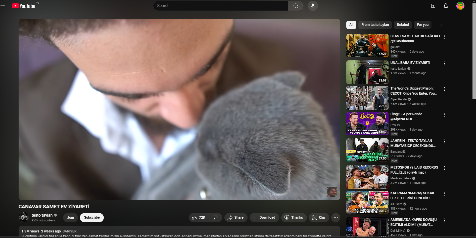Create a Clip of the video
This screenshot has width=476, height=238.
pos(319,218)
